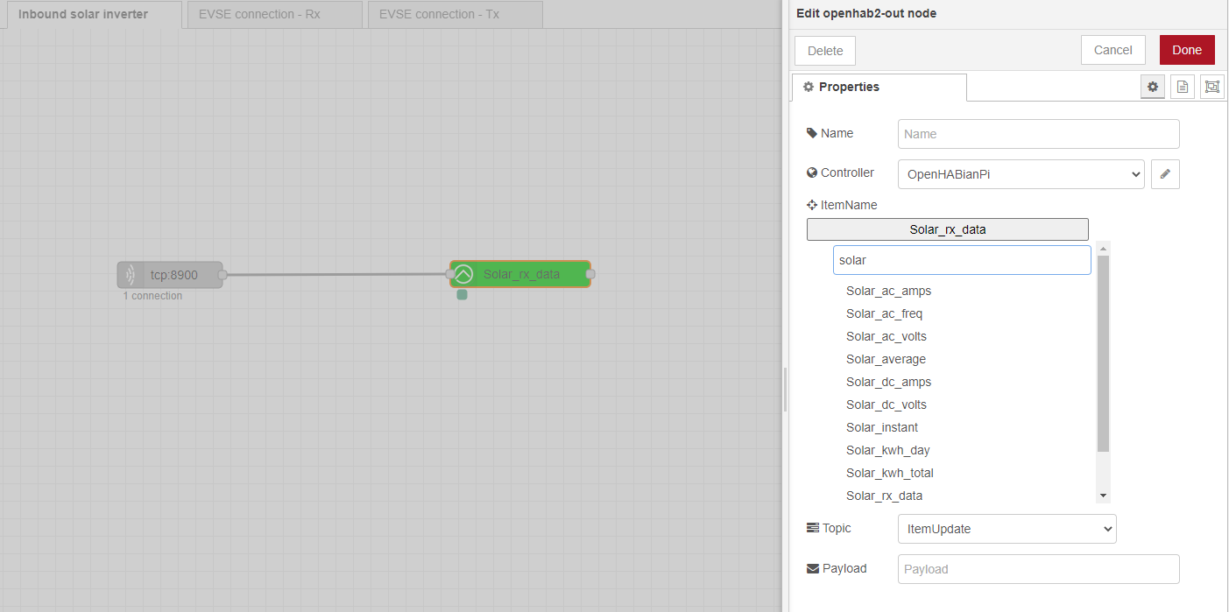Viewport: 1229px width, 612px height.
Task: Click the item list scroll up arrow
Action: click(x=1103, y=248)
